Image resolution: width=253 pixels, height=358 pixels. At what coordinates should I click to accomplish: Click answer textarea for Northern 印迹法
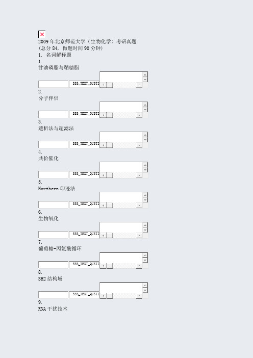pyautogui.click(x=121, y=197)
